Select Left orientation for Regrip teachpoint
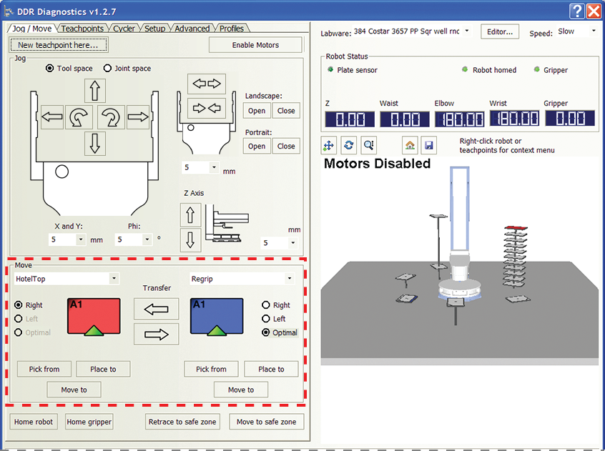Image resolution: width=605 pixels, height=451 pixels. pos(267,319)
